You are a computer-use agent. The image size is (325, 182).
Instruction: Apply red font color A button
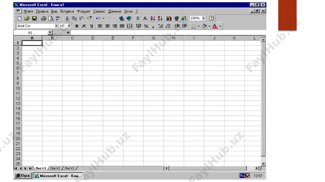[215, 26]
